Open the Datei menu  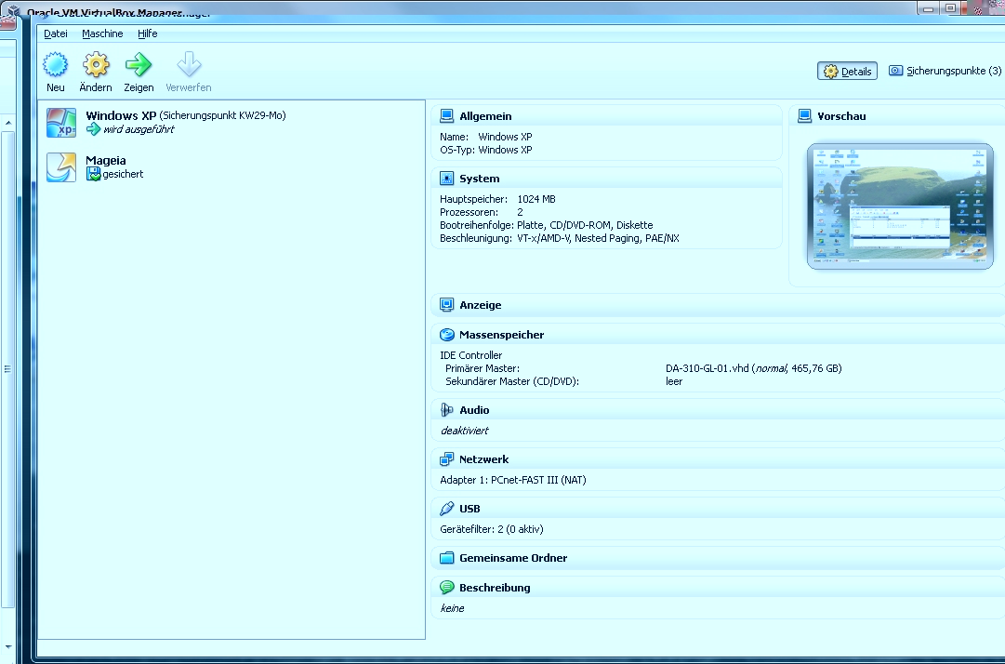(x=56, y=33)
